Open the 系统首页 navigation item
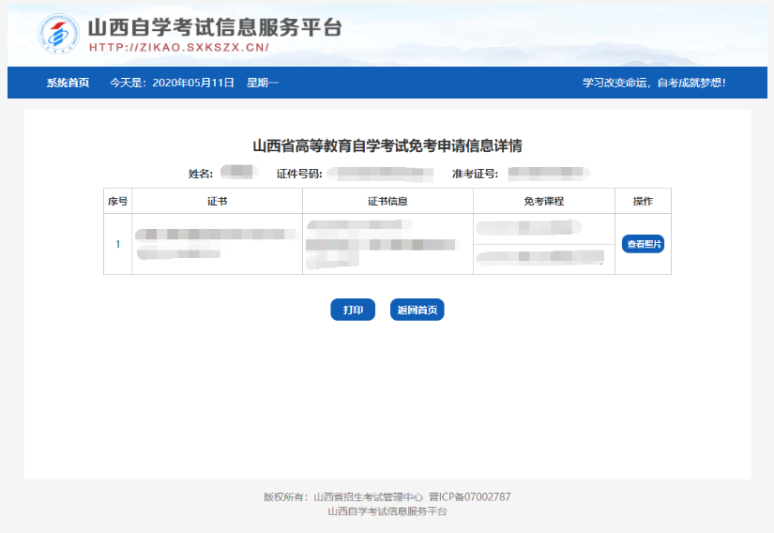774x533 pixels. pos(68,83)
